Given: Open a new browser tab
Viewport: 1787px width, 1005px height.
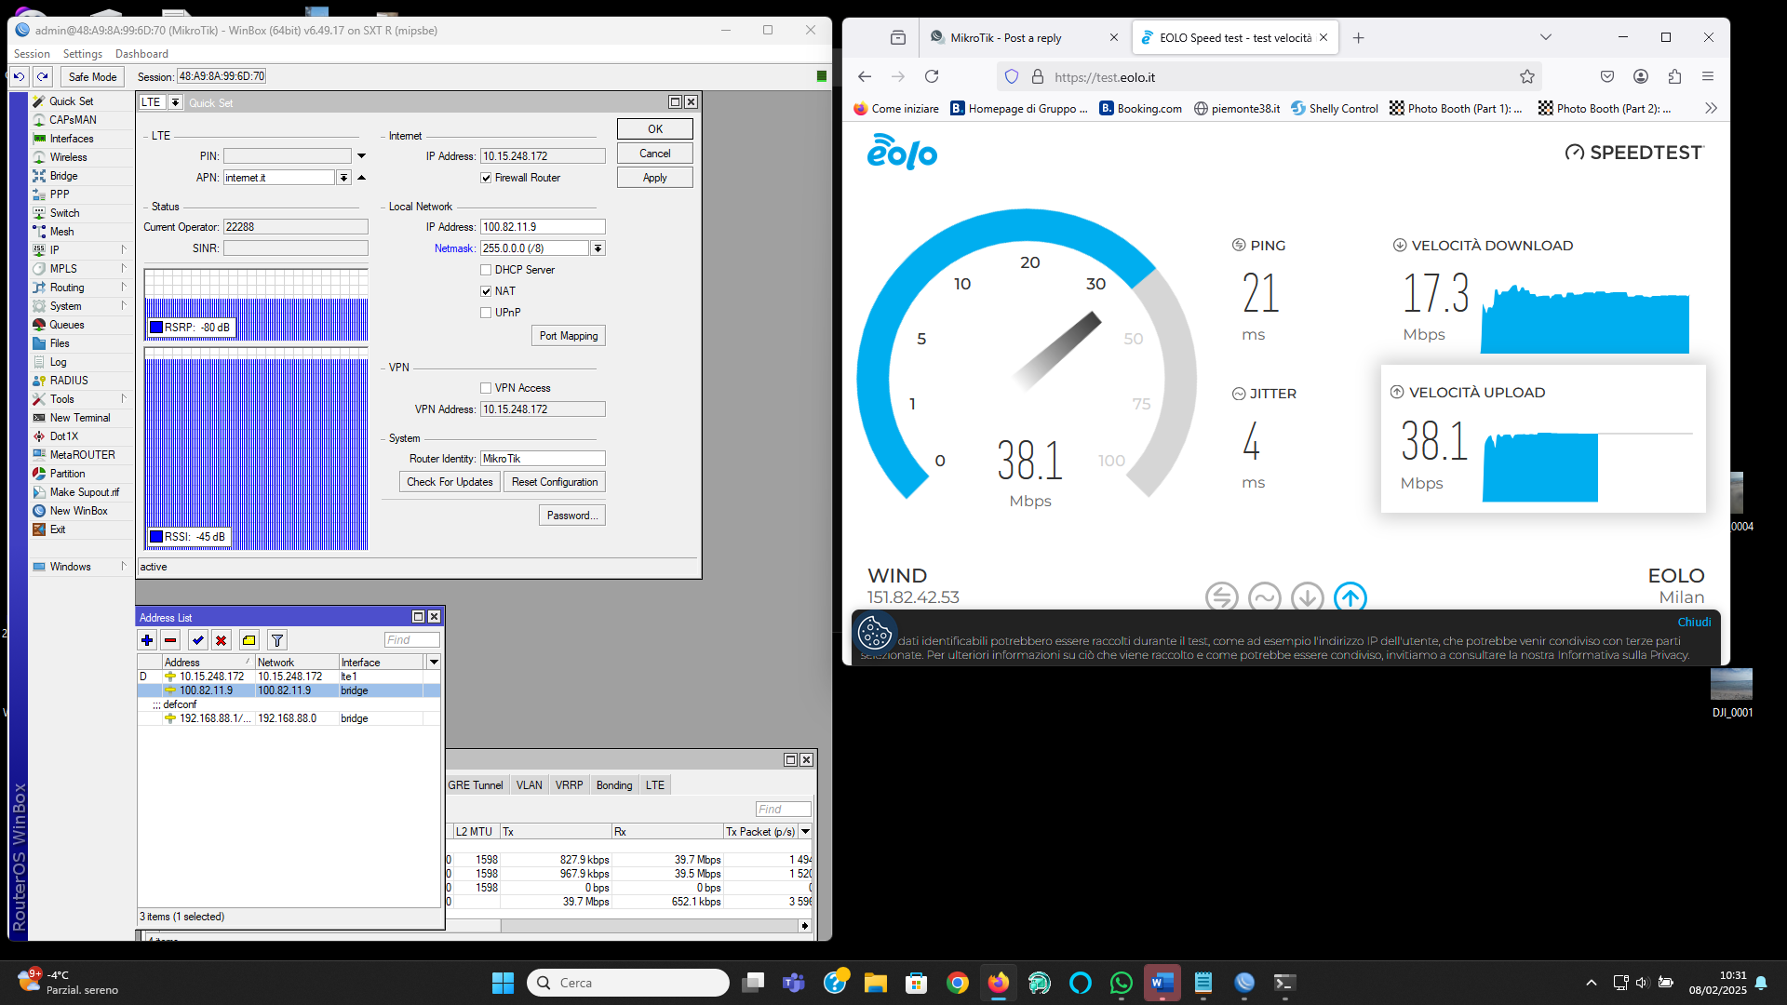Looking at the screenshot, I should [1358, 38].
